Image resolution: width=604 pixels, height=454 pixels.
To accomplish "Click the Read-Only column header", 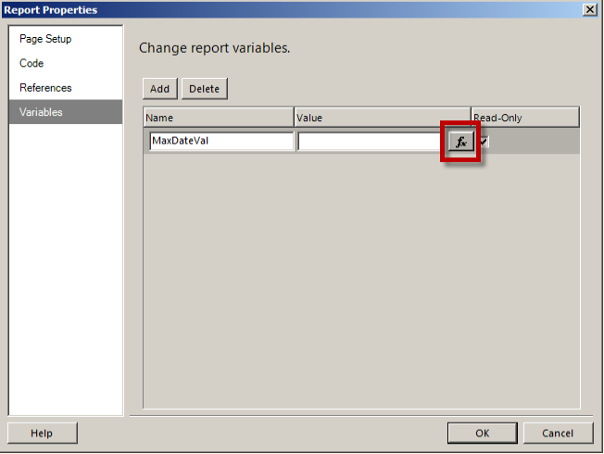I will [525, 118].
